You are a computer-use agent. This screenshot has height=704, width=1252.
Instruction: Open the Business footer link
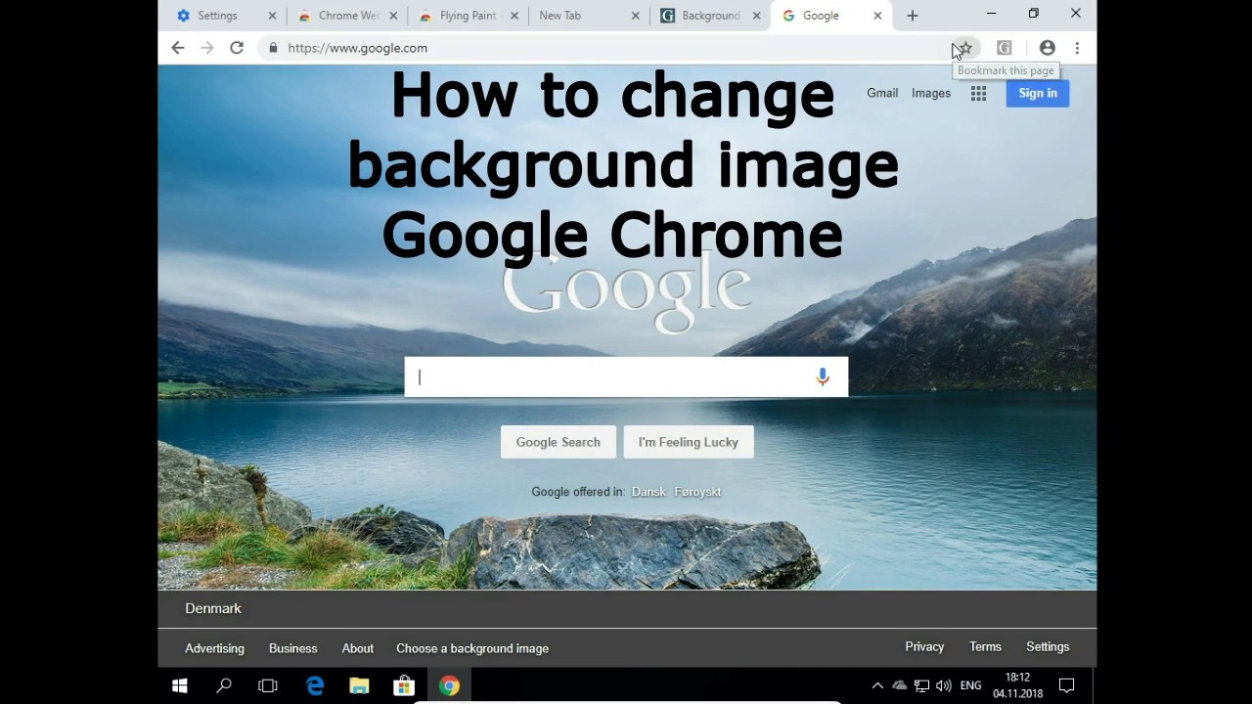click(x=293, y=648)
